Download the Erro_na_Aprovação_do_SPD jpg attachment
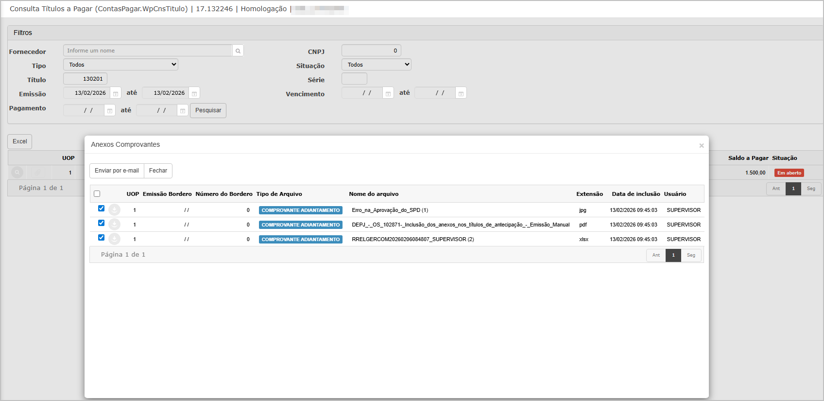The height and width of the screenshot is (401, 824). (x=114, y=210)
